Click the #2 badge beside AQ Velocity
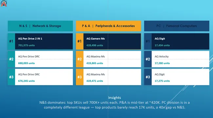 (148, 59)
